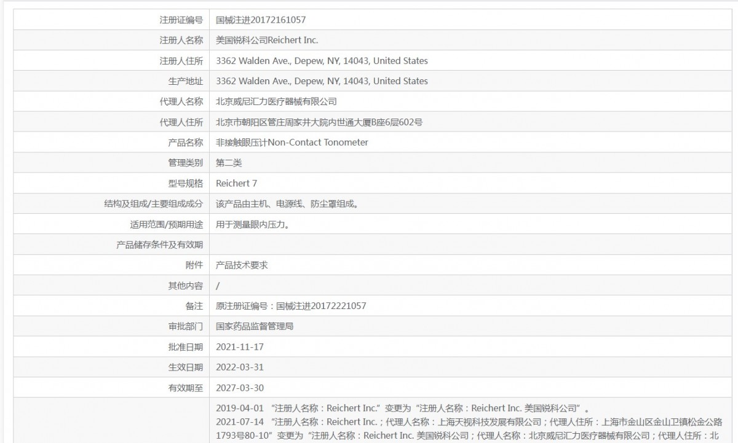Select the approval date 2021-11-17
The height and width of the screenshot is (443, 738).
pyautogui.click(x=240, y=347)
